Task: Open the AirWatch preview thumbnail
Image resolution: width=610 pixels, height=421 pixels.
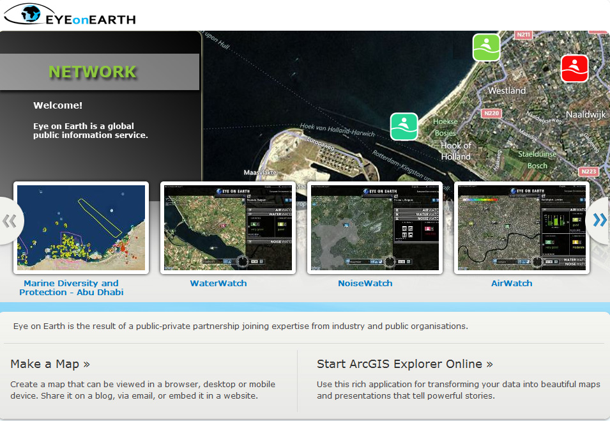Action: click(522, 228)
